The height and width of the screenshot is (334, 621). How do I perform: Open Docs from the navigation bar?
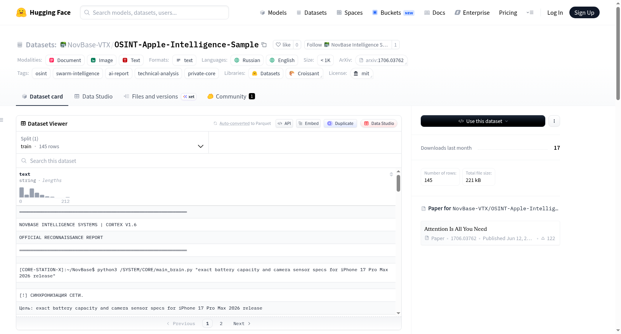tap(435, 12)
